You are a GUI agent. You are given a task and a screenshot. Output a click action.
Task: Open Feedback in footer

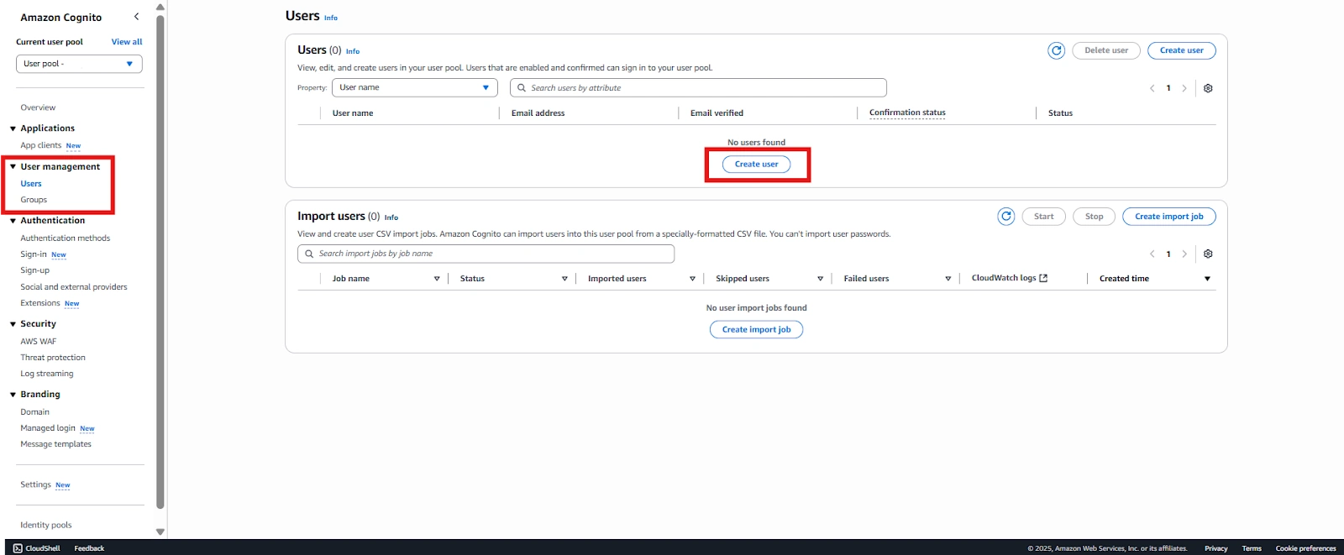point(89,548)
